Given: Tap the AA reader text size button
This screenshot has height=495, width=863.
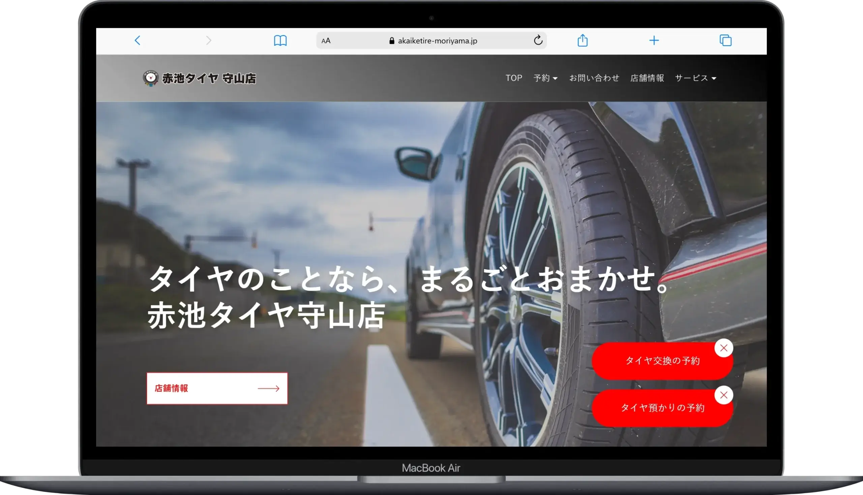Looking at the screenshot, I should click(326, 41).
